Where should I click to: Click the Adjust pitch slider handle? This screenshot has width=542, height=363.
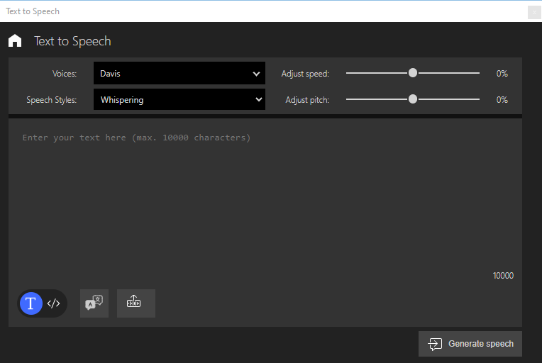pyautogui.click(x=413, y=99)
